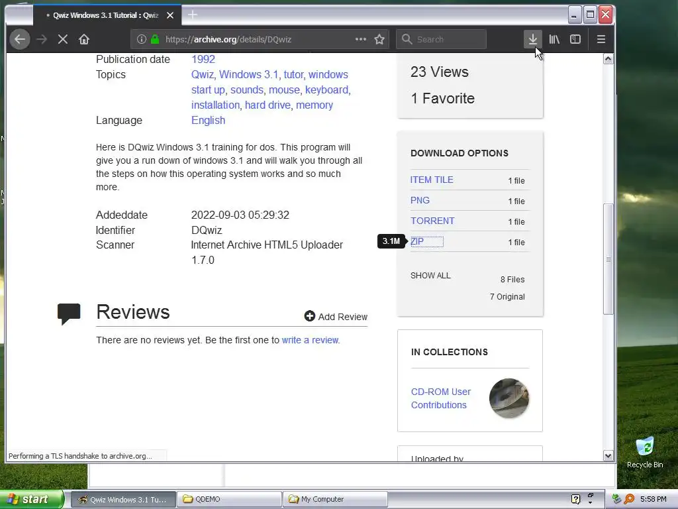
Task: Open the Windows 3.1 topic link
Action: coord(249,74)
